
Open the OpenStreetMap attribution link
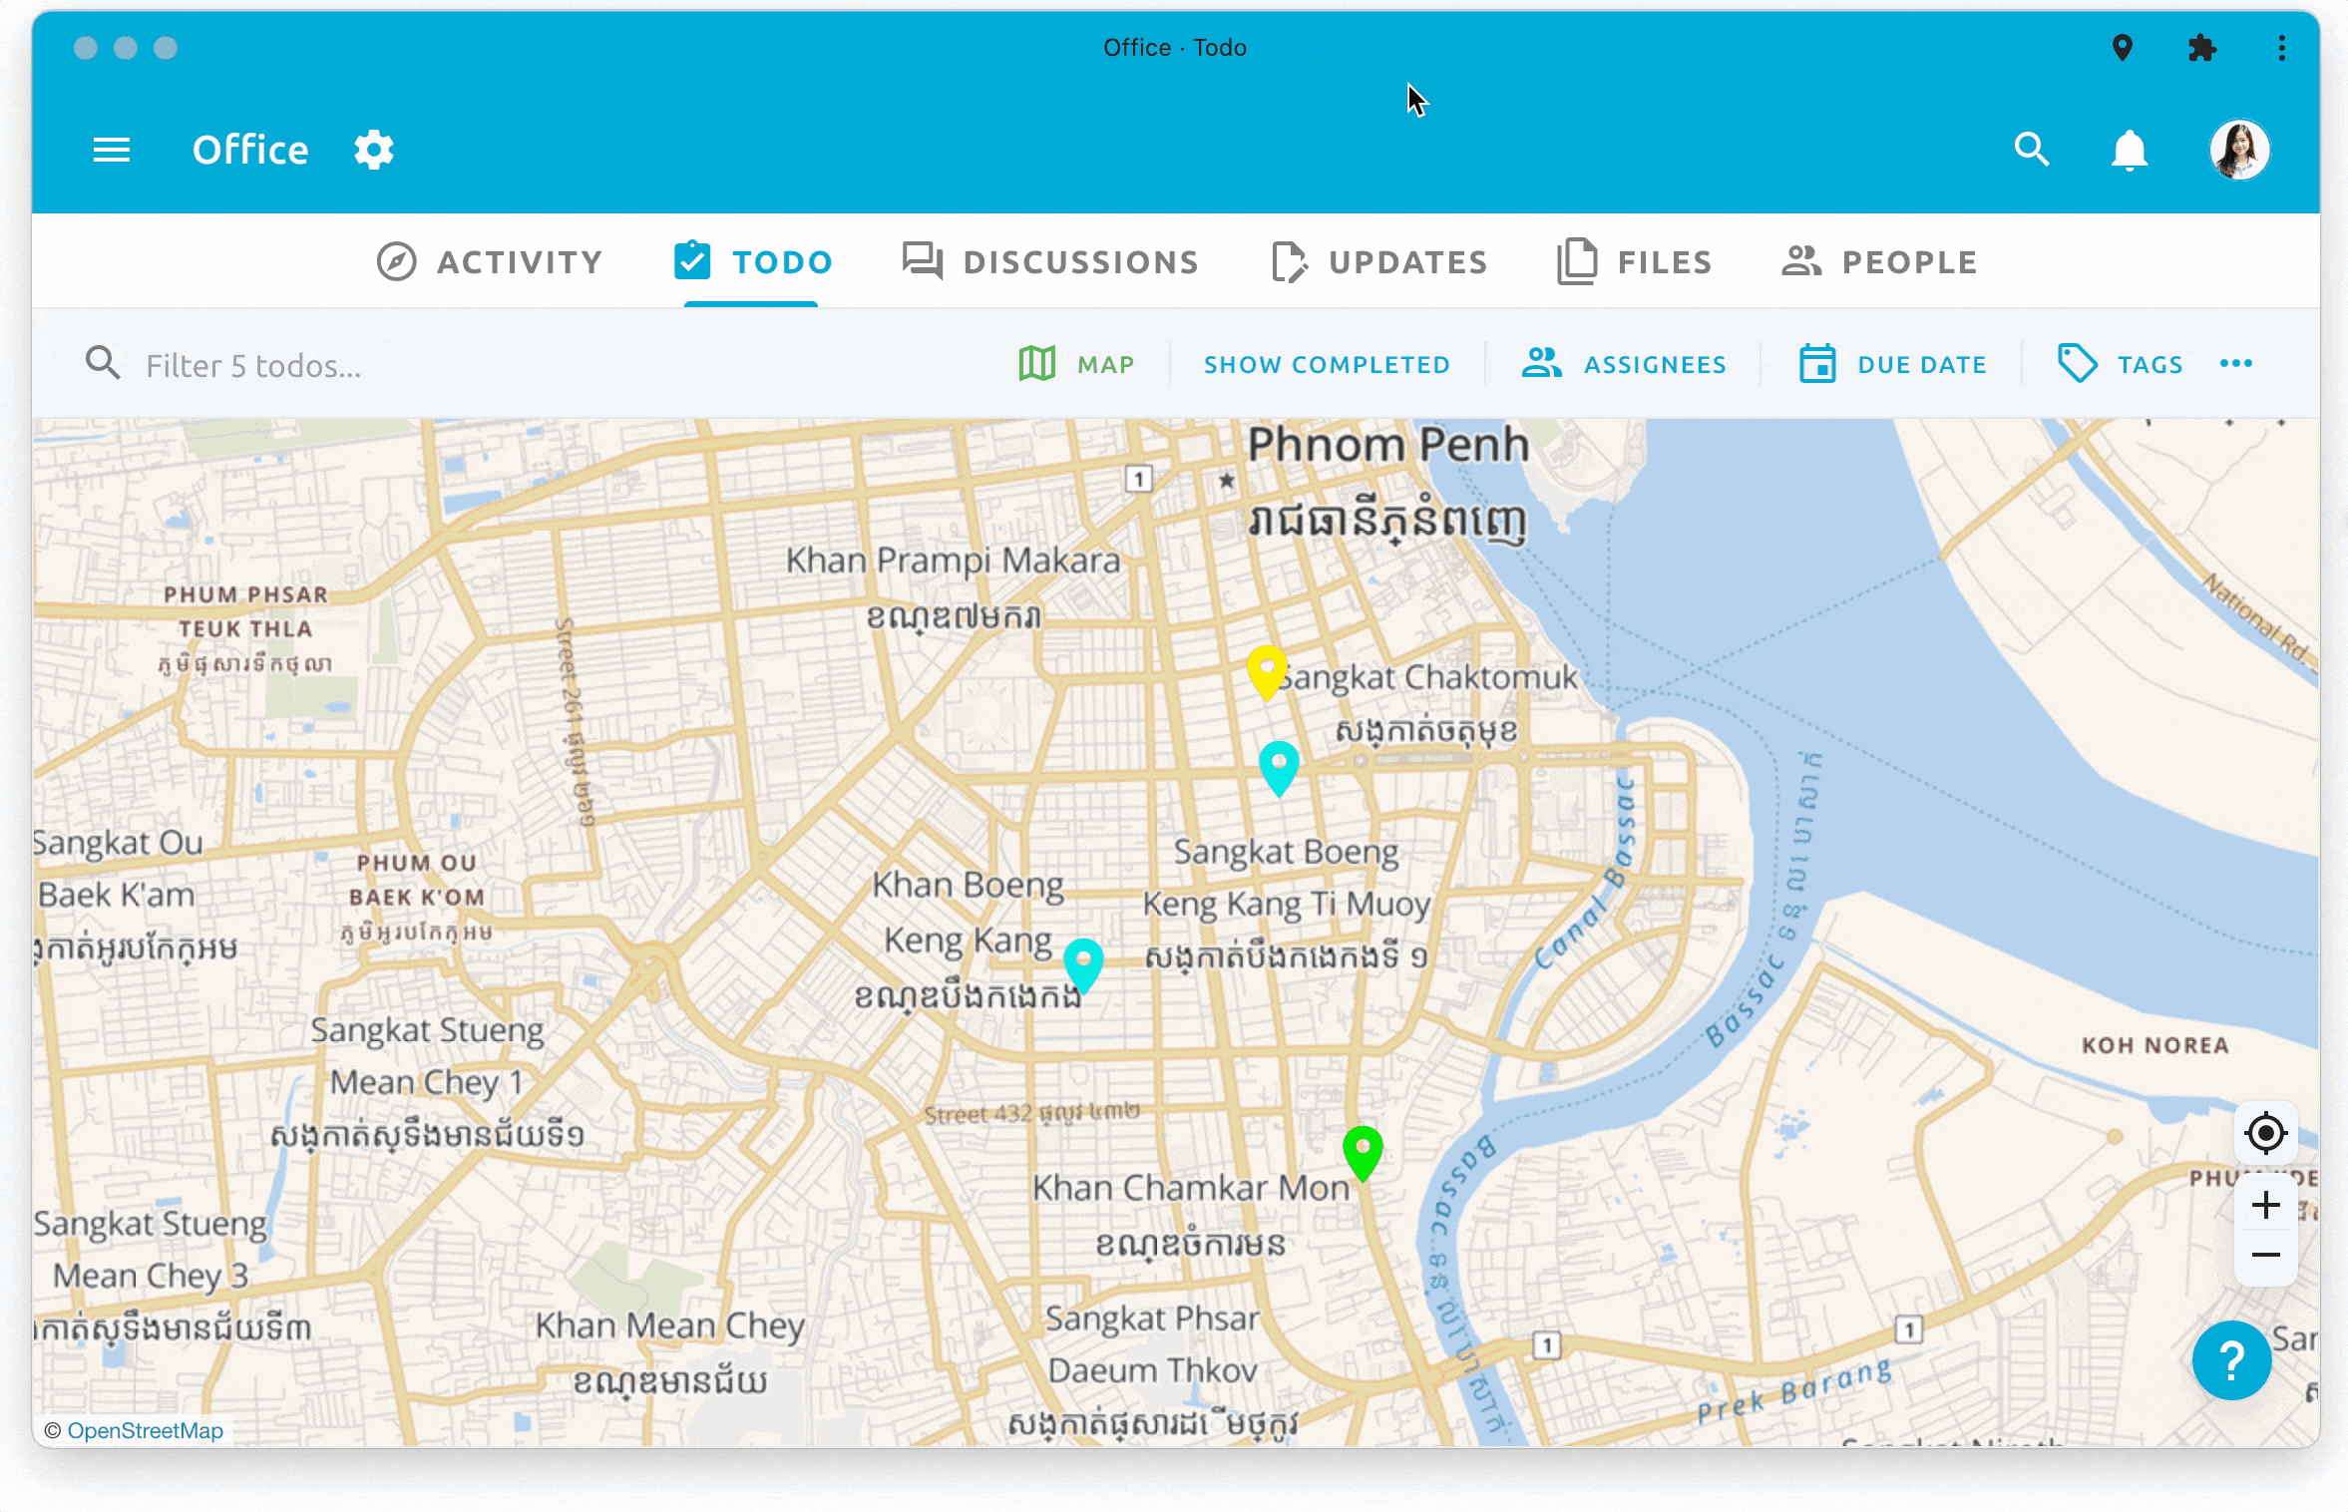click(145, 1430)
